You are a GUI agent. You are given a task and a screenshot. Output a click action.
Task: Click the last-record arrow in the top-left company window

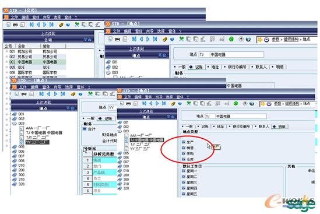pos(51,24)
